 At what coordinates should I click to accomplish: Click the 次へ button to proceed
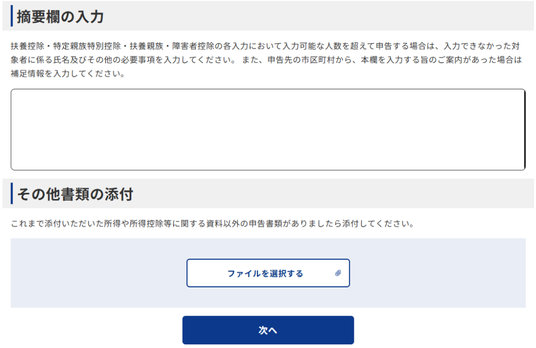point(268,330)
